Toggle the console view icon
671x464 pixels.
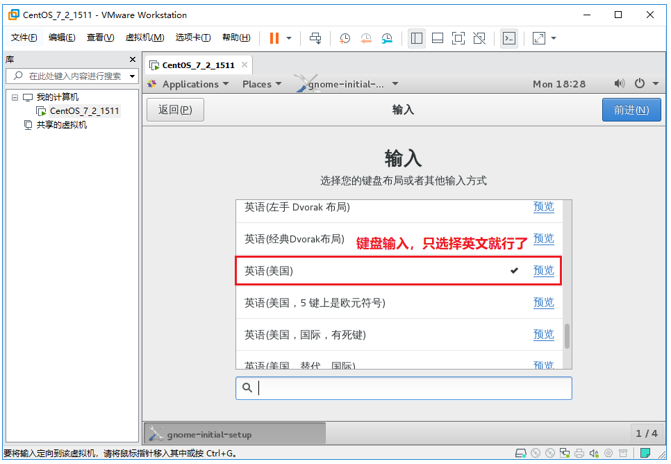click(509, 38)
